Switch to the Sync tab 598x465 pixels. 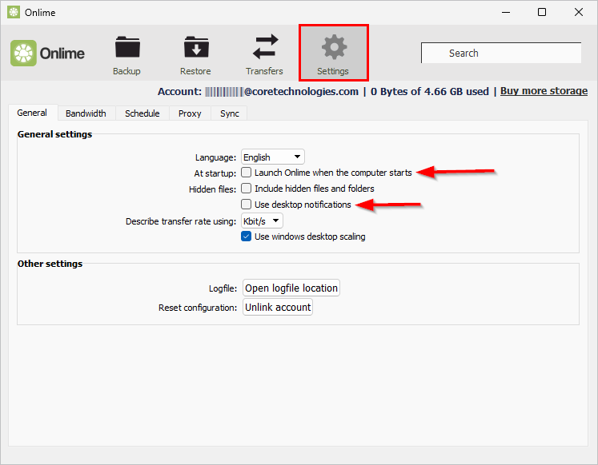229,113
